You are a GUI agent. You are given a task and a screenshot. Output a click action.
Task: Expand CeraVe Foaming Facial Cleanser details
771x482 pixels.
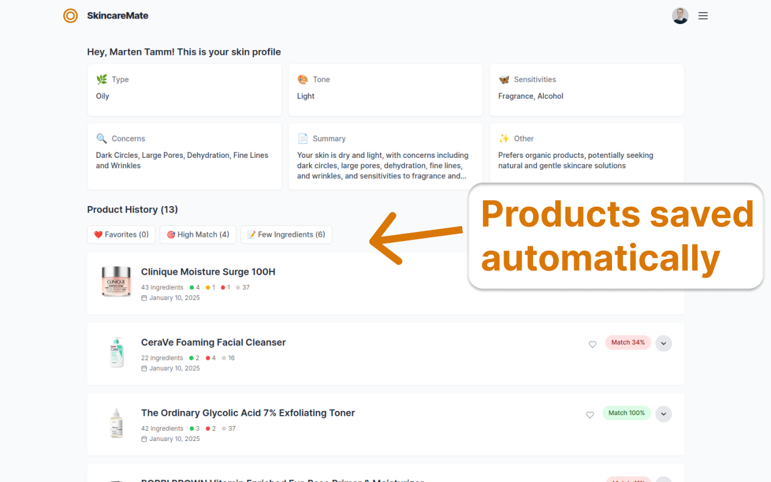pos(663,343)
